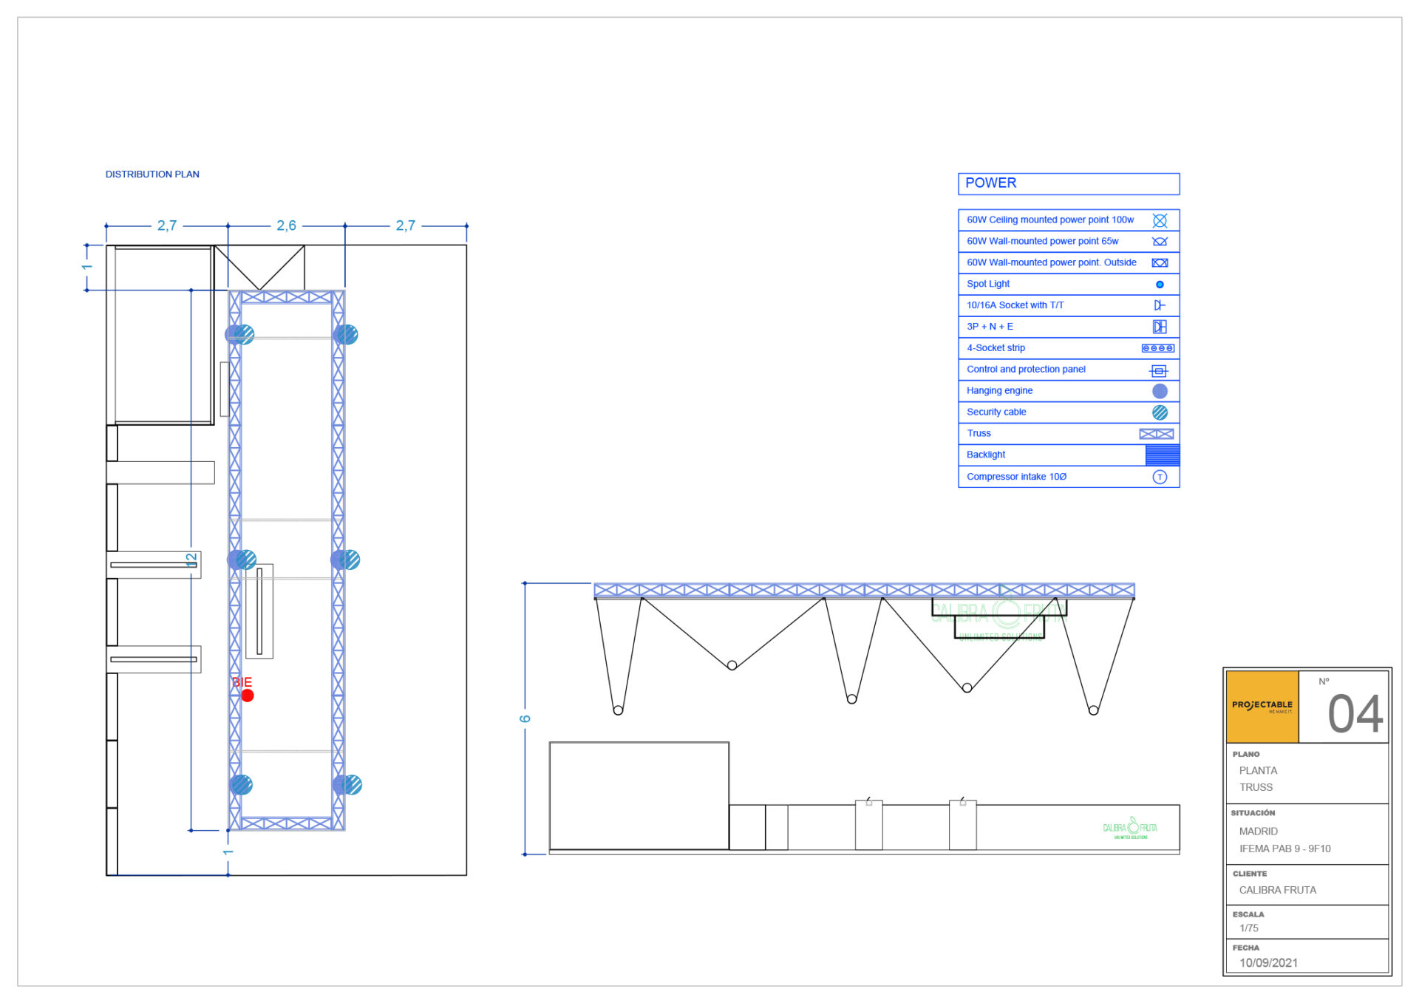Click the Spot Light legend dot
This screenshot has height=1003, width=1419.
point(1159,285)
